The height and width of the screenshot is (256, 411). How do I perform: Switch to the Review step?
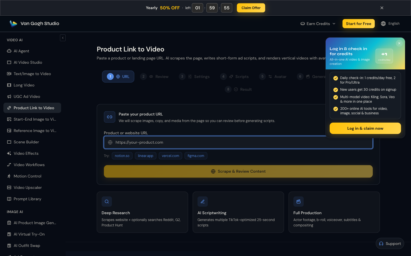click(154, 77)
